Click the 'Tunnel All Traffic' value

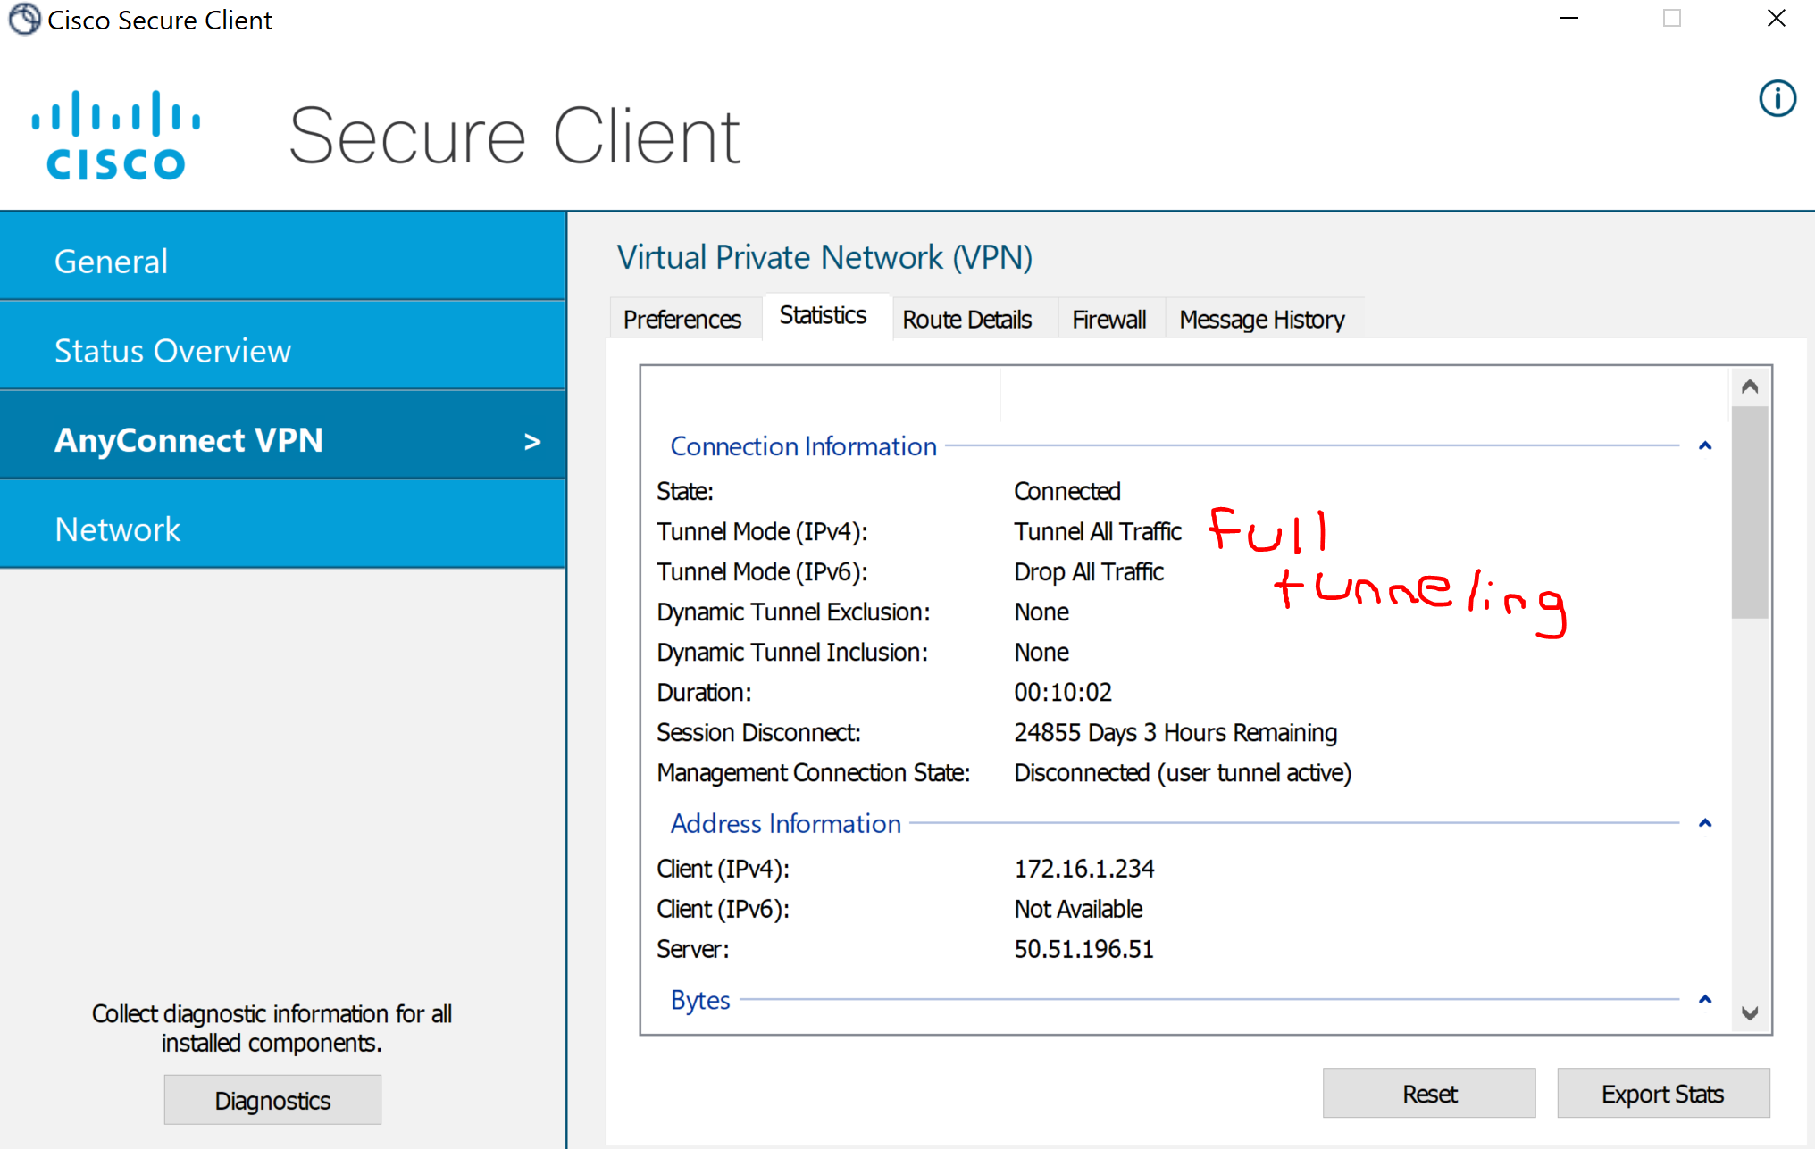(1098, 531)
